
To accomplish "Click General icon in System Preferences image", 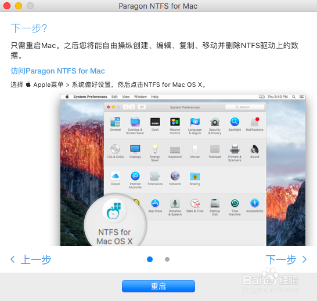I will coord(115,122).
